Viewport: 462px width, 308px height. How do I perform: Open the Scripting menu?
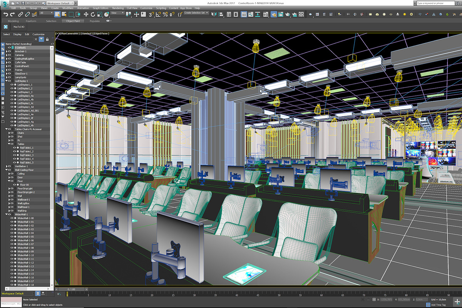[x=161, y=8]
